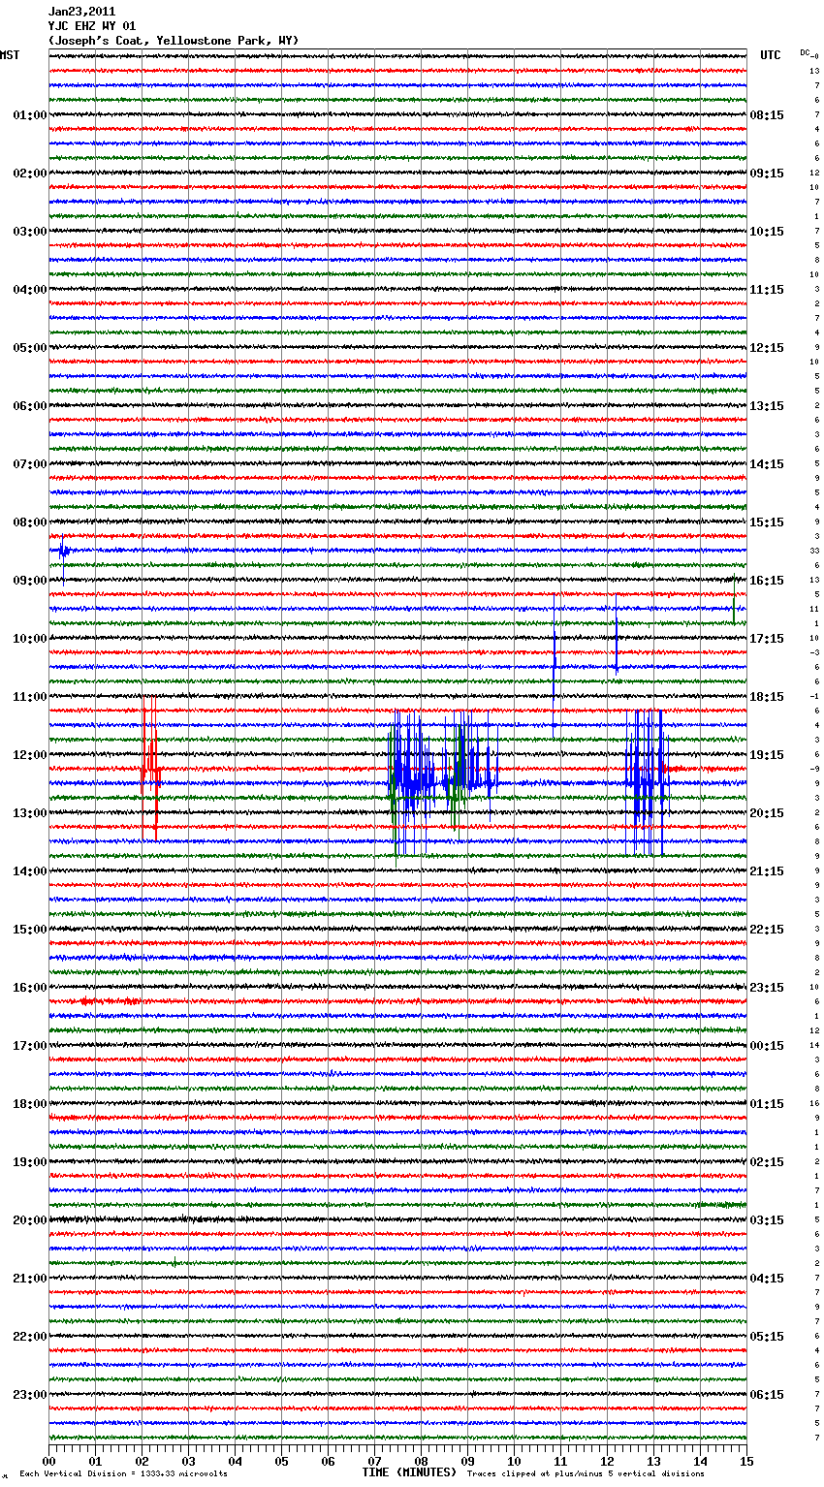Click the UTC time zone header
Screen dimensions: 824x1487
[771, 55]
